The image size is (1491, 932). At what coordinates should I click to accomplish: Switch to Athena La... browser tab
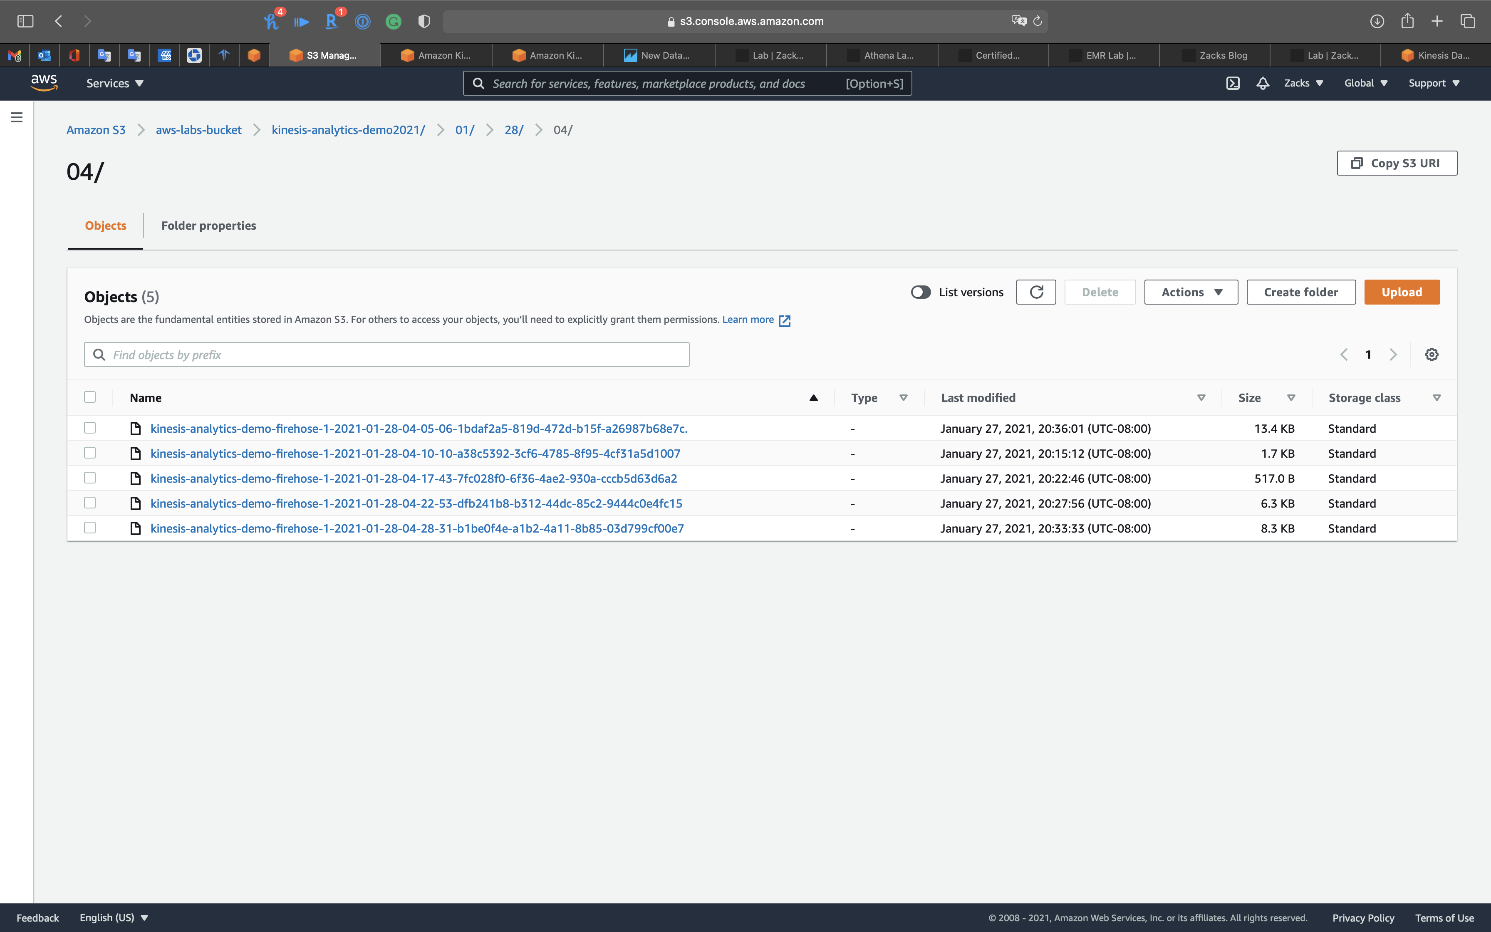882,55
